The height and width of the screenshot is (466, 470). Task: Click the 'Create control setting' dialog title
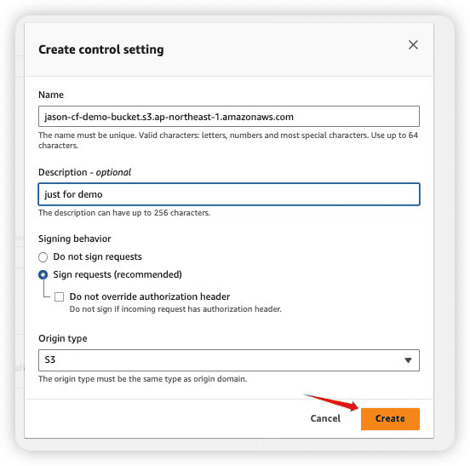tap(101, 49)
